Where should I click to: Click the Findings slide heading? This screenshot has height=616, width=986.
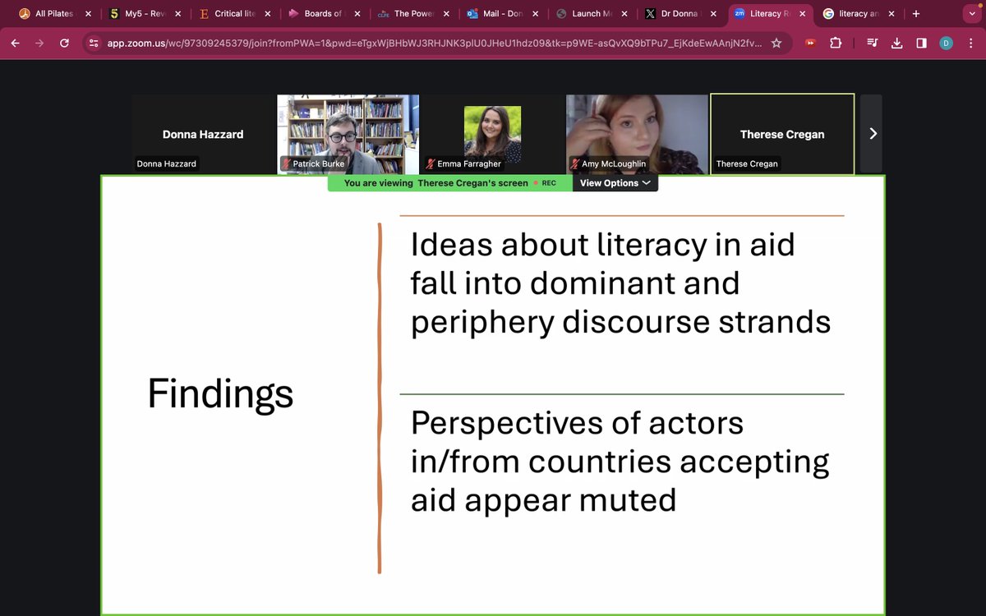click(220, 393)
